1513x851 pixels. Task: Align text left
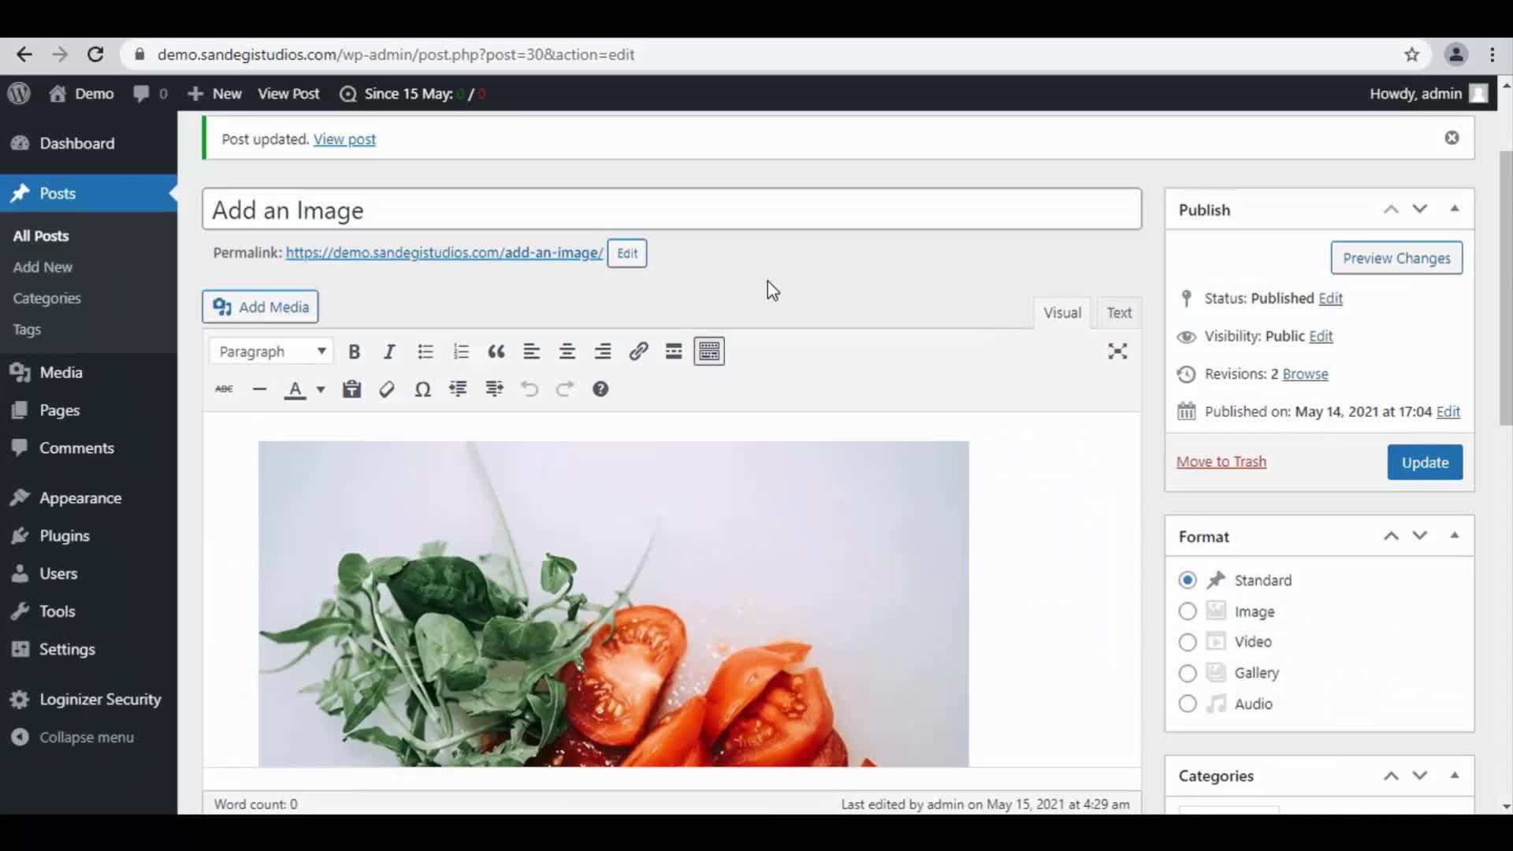(532, 351)
